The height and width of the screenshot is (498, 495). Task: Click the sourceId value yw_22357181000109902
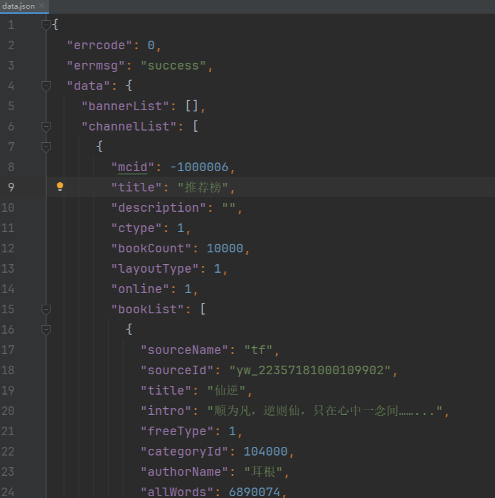pyautogui.click(x=310, y=371)
